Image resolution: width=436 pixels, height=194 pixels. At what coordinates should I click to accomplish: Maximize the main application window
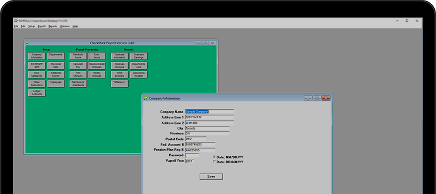[x=407, y=21]
